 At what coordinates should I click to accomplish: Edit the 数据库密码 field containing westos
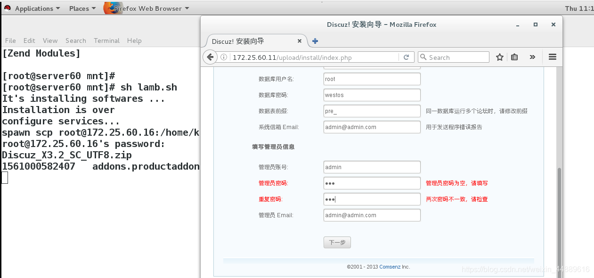pyautogui.click(x=372, y=95)
